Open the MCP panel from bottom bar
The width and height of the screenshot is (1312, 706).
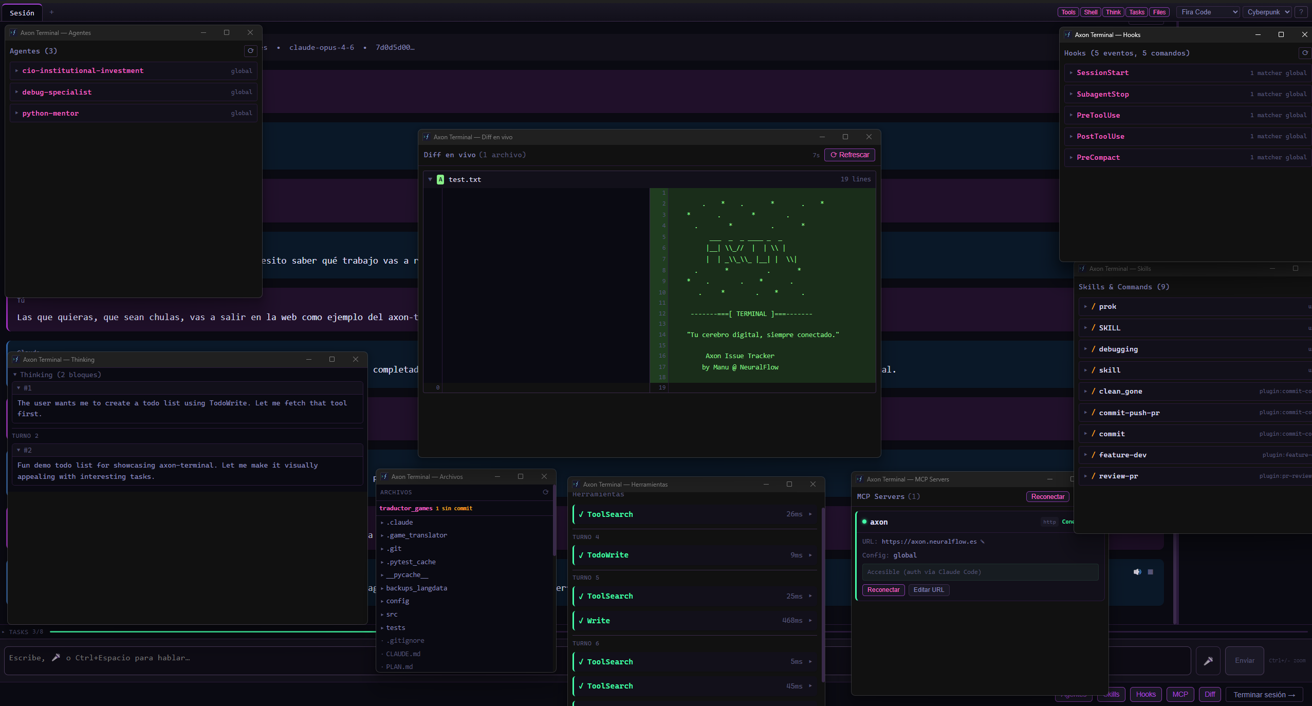pos(1180,694)
